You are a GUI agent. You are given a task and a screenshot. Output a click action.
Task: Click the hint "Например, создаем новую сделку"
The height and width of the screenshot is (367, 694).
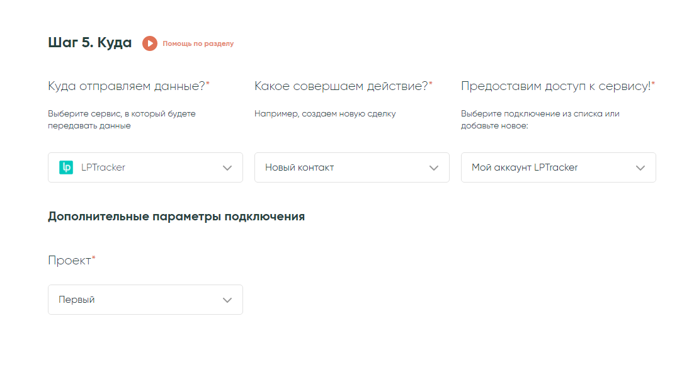pos(325,114)
